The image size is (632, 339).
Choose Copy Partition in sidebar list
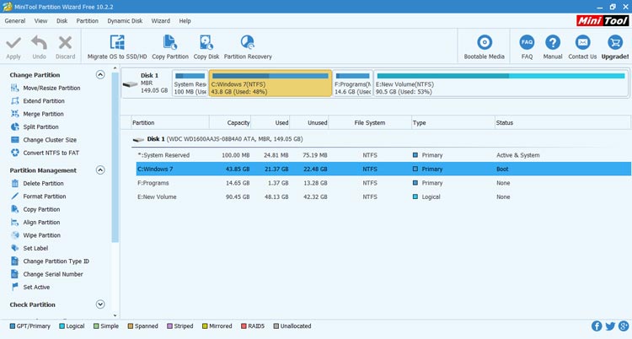[35, 209]
